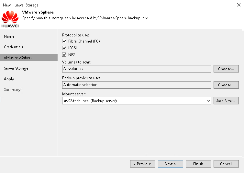Go to the Credentials wizard step
This screenshot has height=173, width=244.
tap(13, 47)
